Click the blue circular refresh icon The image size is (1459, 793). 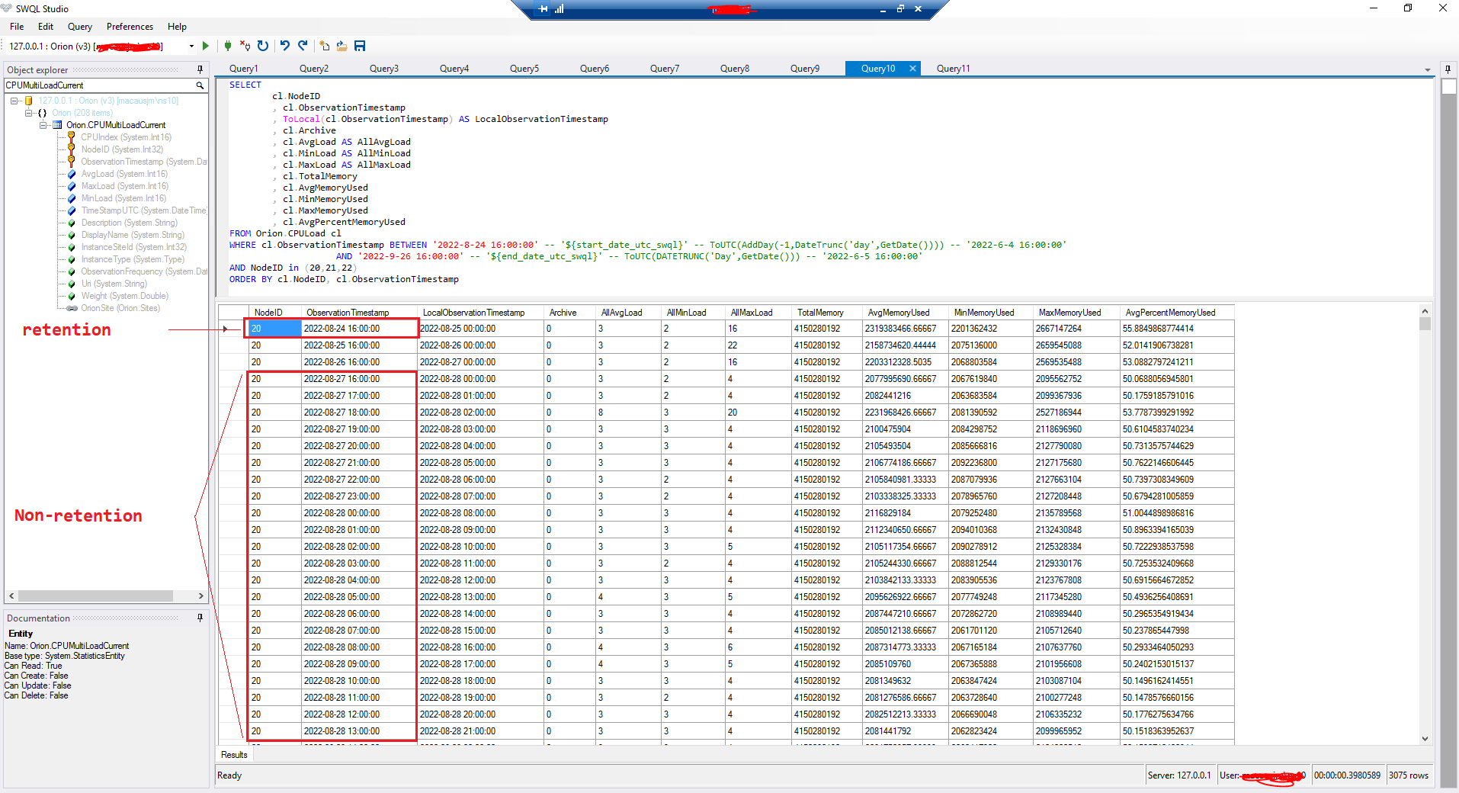[263, 47]
